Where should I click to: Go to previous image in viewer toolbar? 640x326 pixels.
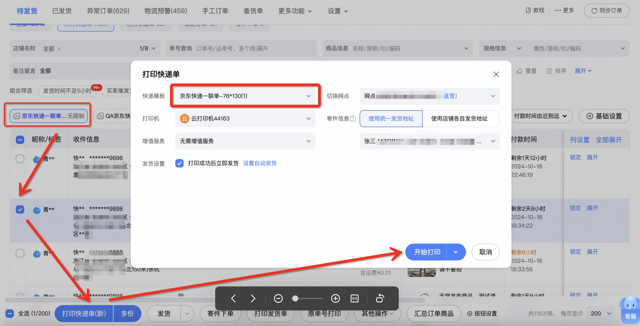click(x=233, y=298)
